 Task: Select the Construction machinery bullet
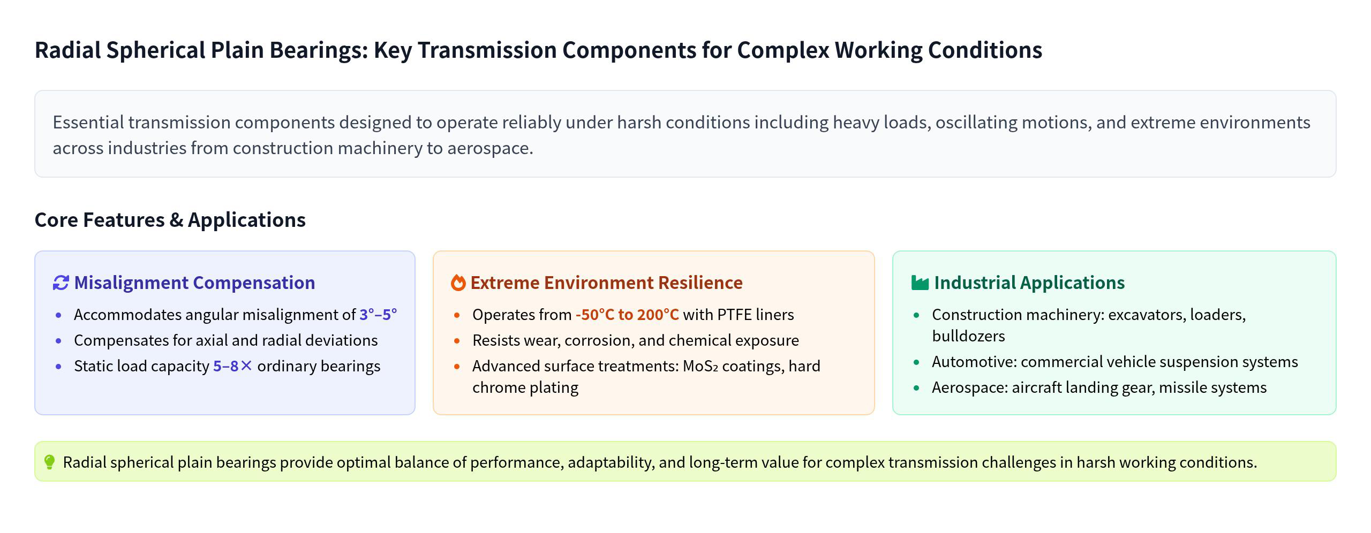[x=1088, y=315]
